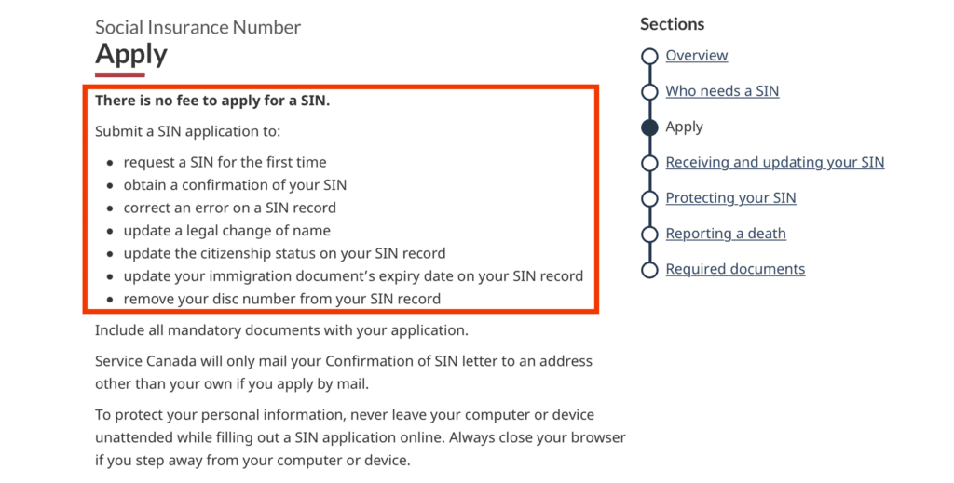Viewport: 954px width, 483px height.
Task: Click the Sections navigation heading
Action: point(672,24)
